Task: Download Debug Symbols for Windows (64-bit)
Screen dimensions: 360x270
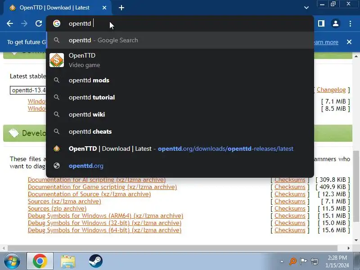Action: [x=105, y=230]
